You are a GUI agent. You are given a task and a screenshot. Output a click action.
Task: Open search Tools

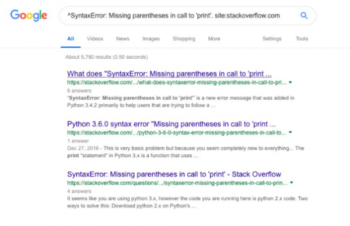coord(302,38)
